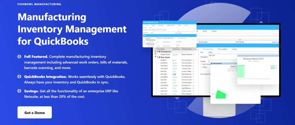The image size is (295, 125).
Task: Collapse the Raw Goods group in large table
Action: click(158, 57)
